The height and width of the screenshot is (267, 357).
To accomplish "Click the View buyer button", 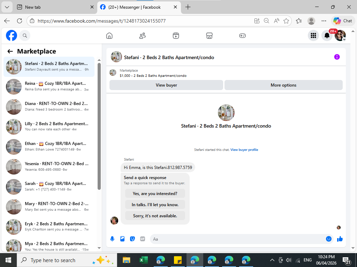I will 166,85.
